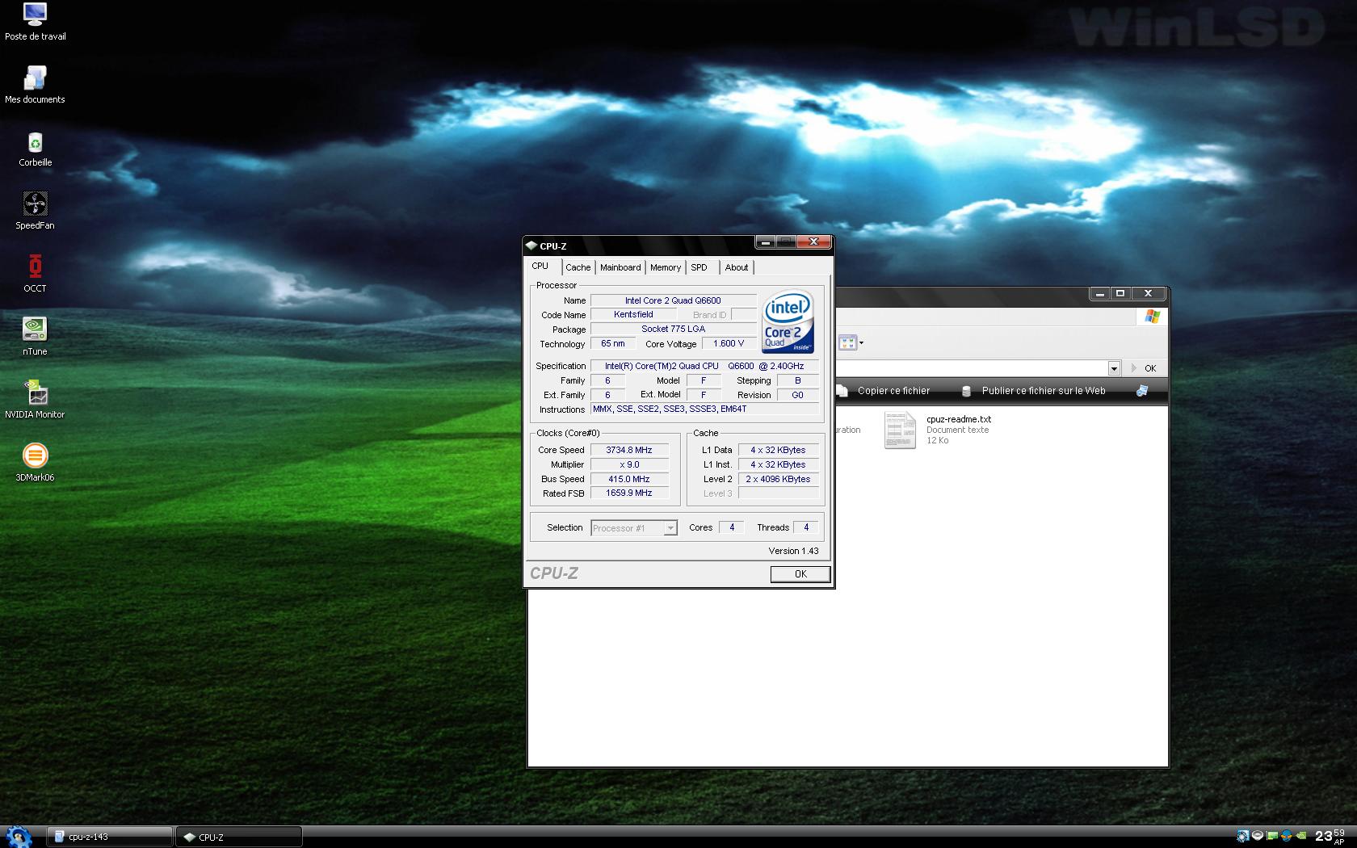Click the Technology value 65 nm
The height and width of the screenshot is (848, 1357).
[x=613, y=343]
